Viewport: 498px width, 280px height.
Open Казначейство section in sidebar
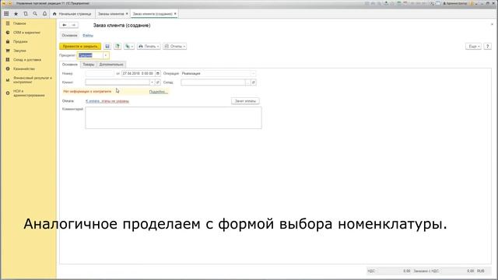click(x=24, y=69)
